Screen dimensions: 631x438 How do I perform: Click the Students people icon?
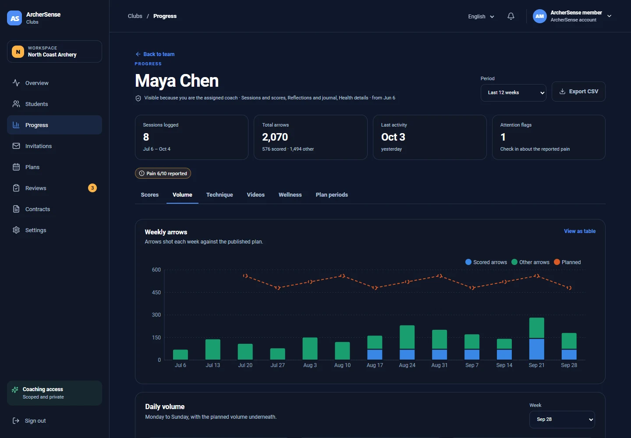click(16, 104)
